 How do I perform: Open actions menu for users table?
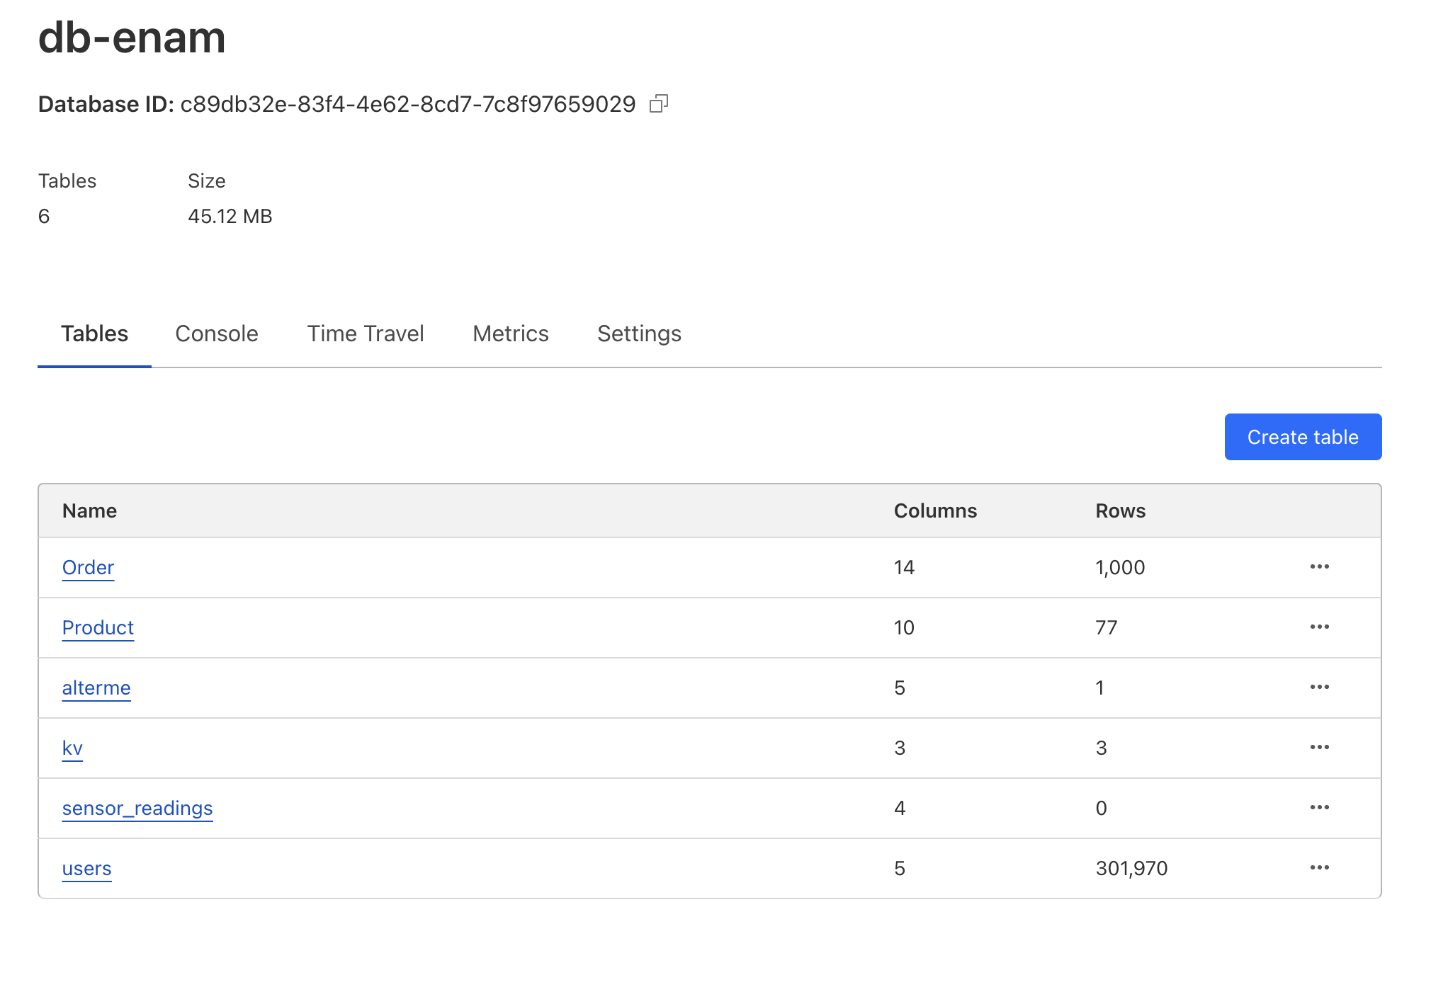click(x=1319, y=868)
